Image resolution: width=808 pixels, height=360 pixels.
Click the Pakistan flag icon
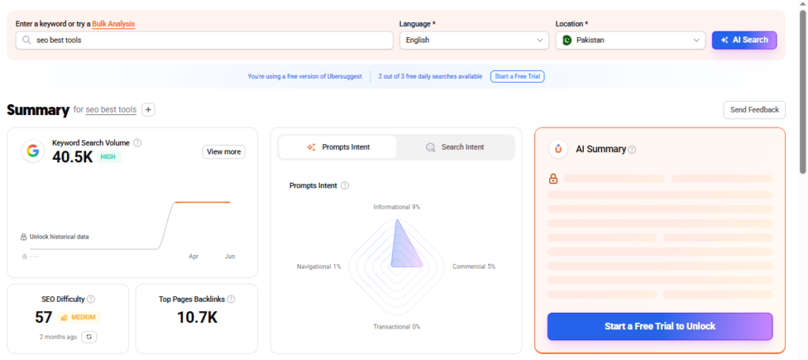[x=567, y=40]
